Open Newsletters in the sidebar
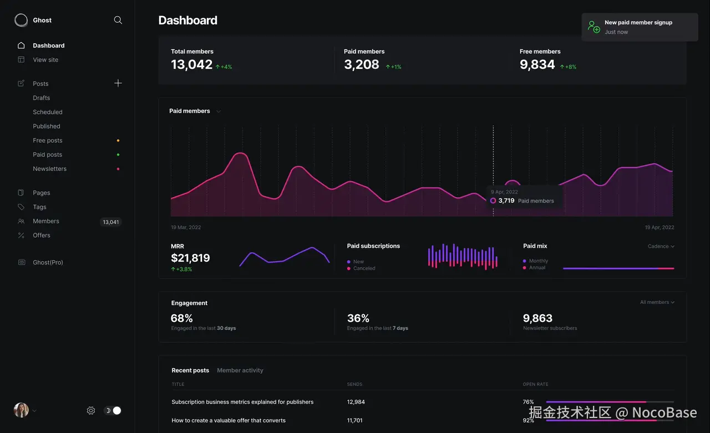The image size is (710, 433). tap(50, 169)
